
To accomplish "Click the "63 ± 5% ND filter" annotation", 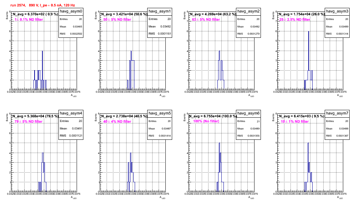I will 206,20.
